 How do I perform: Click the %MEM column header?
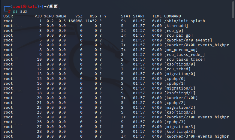[61, 16]
